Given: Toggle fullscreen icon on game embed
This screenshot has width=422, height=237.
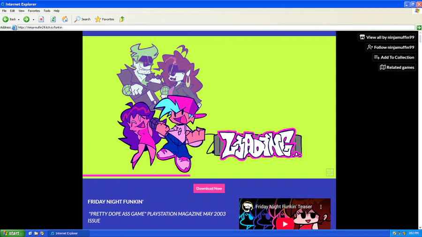Looking at the screenshot, I should [x=330, y=172].
